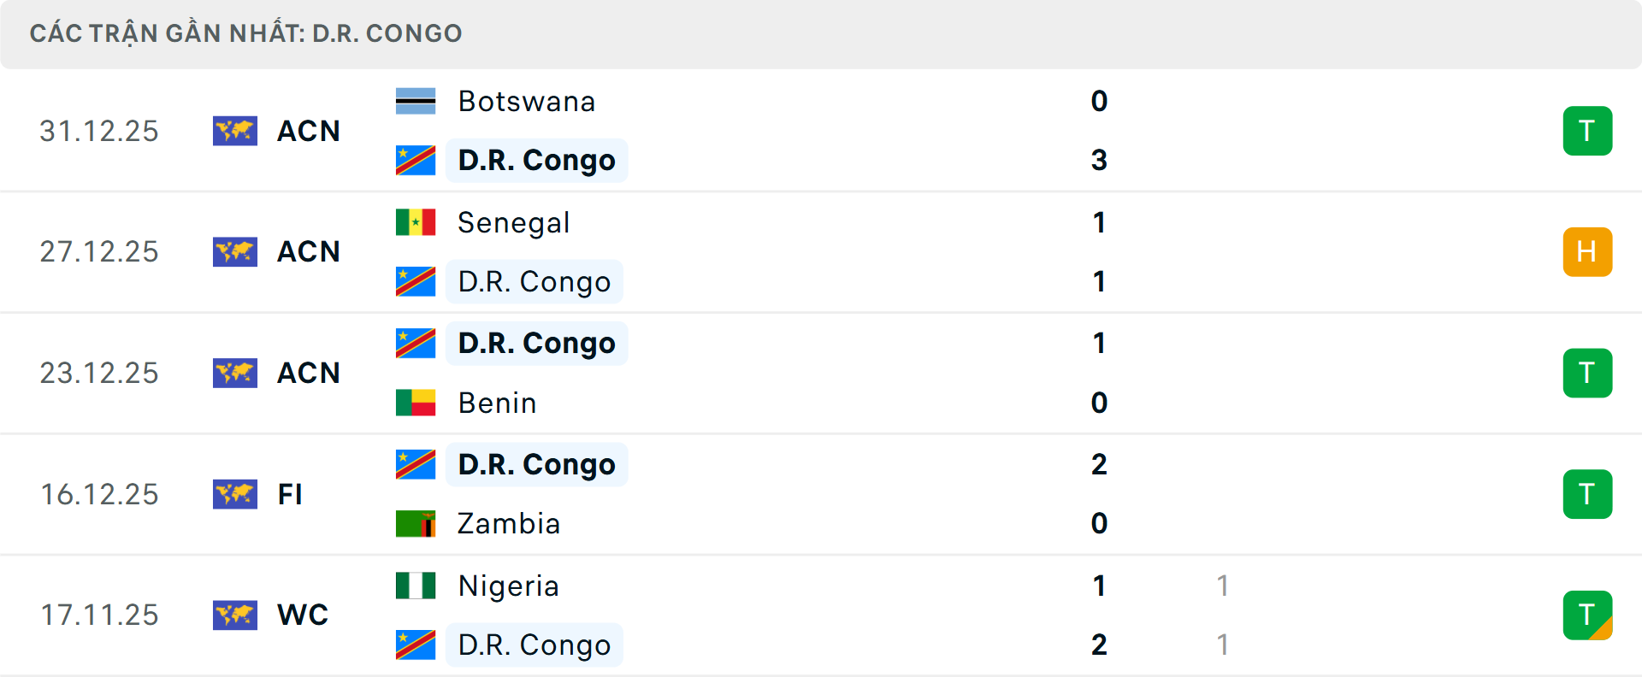
Task: Open the D.R. Congo team link in the Benin row
Action: [536, 343]
